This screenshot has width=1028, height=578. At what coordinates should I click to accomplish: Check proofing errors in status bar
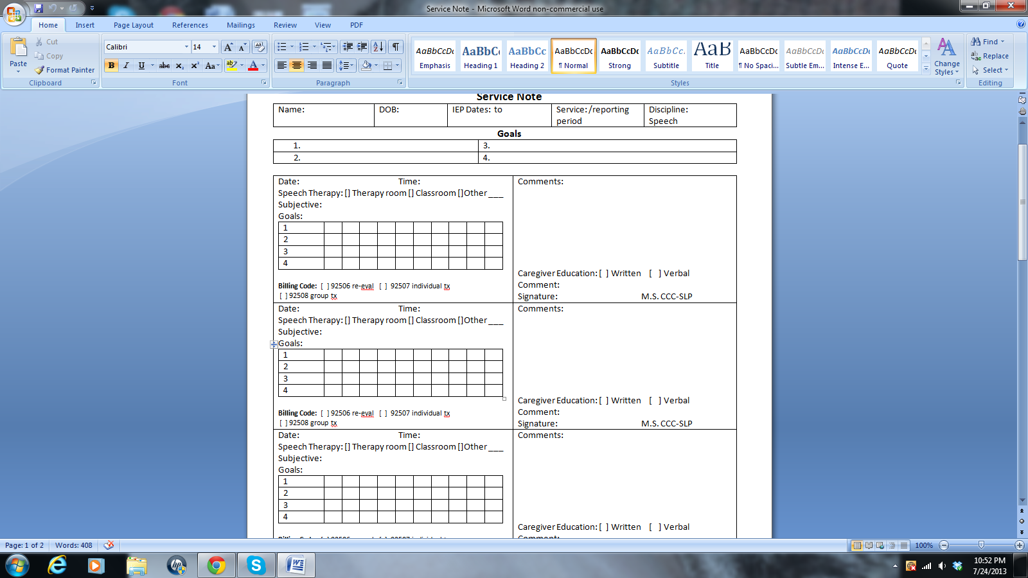[109, 545]
